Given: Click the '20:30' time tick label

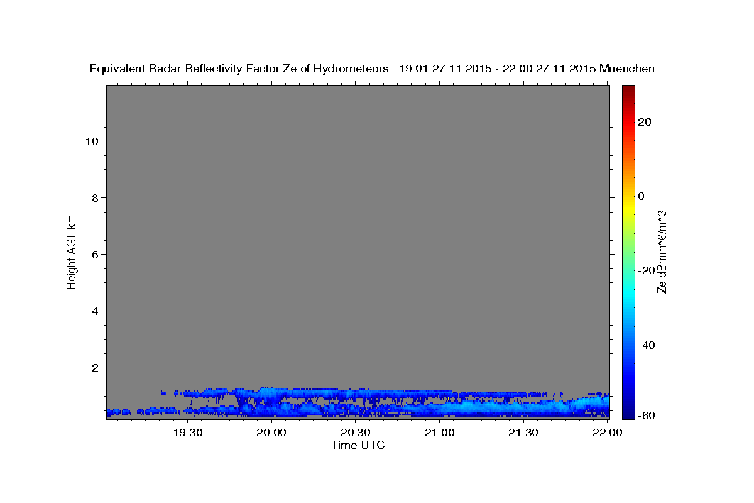Looking at the screenshot, I should click(356, 433).
